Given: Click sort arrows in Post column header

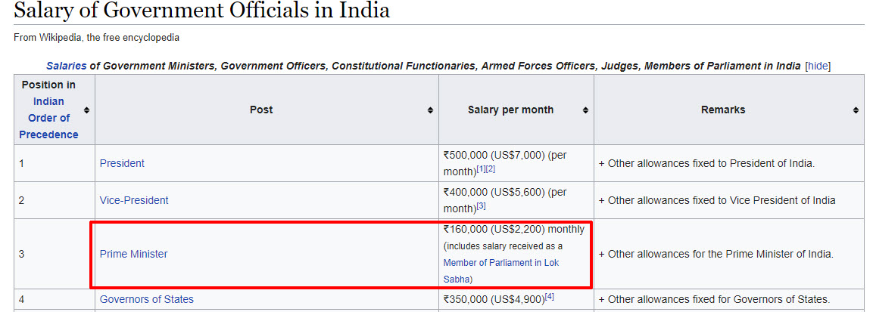Looking at the screenshot, I should click(431, 110).
